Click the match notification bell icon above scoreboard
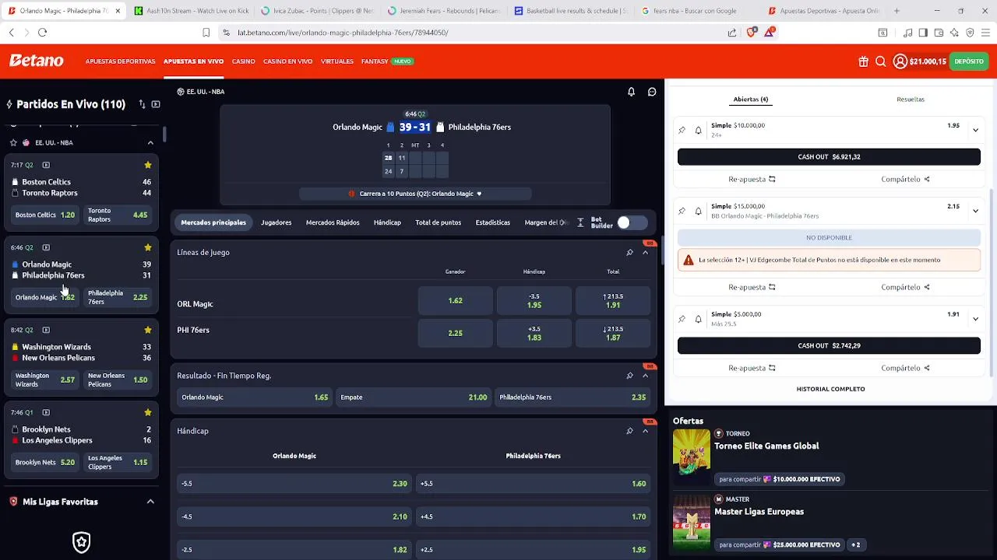Viewport: 997px width, 560px height. tap(631, 92)
